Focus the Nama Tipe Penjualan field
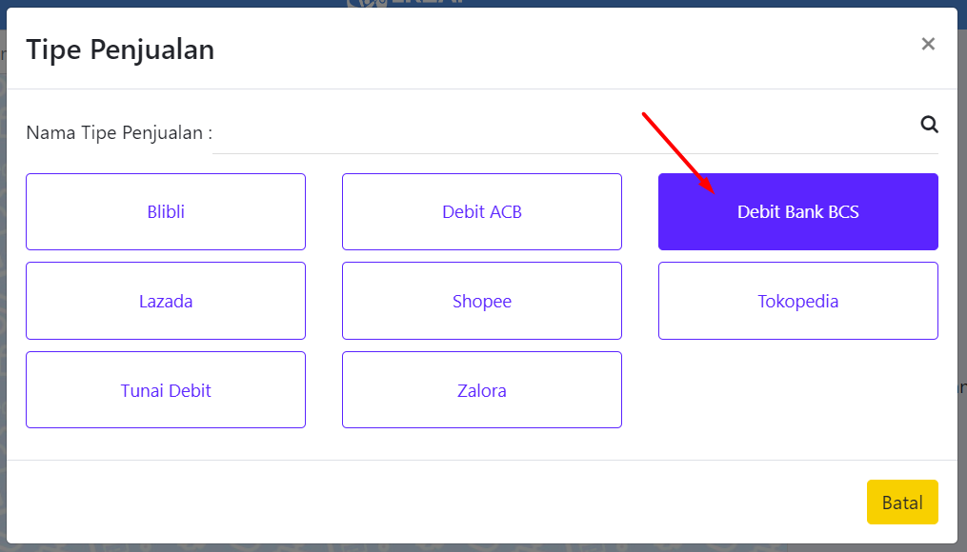The width and height of the screenshot is (967, 552). [575, 132]
